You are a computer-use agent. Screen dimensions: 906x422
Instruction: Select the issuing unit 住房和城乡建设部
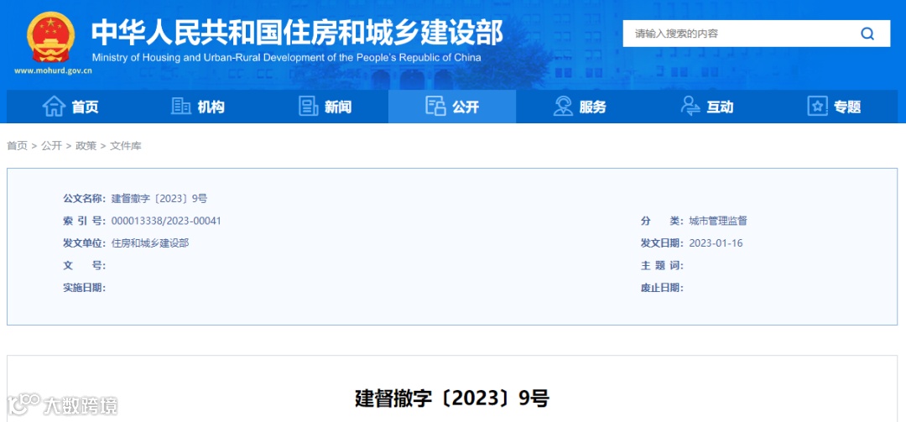(x=150, y=243)
